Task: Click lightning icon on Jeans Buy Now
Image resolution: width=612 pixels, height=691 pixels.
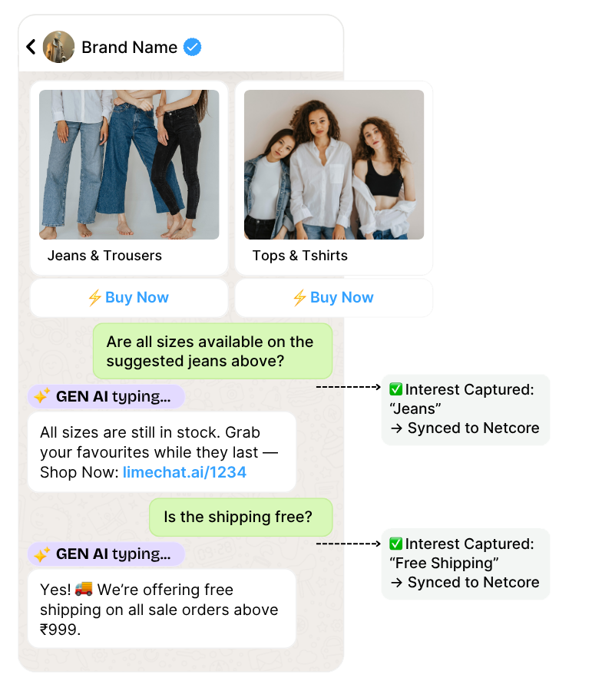Action: [94, 298]
